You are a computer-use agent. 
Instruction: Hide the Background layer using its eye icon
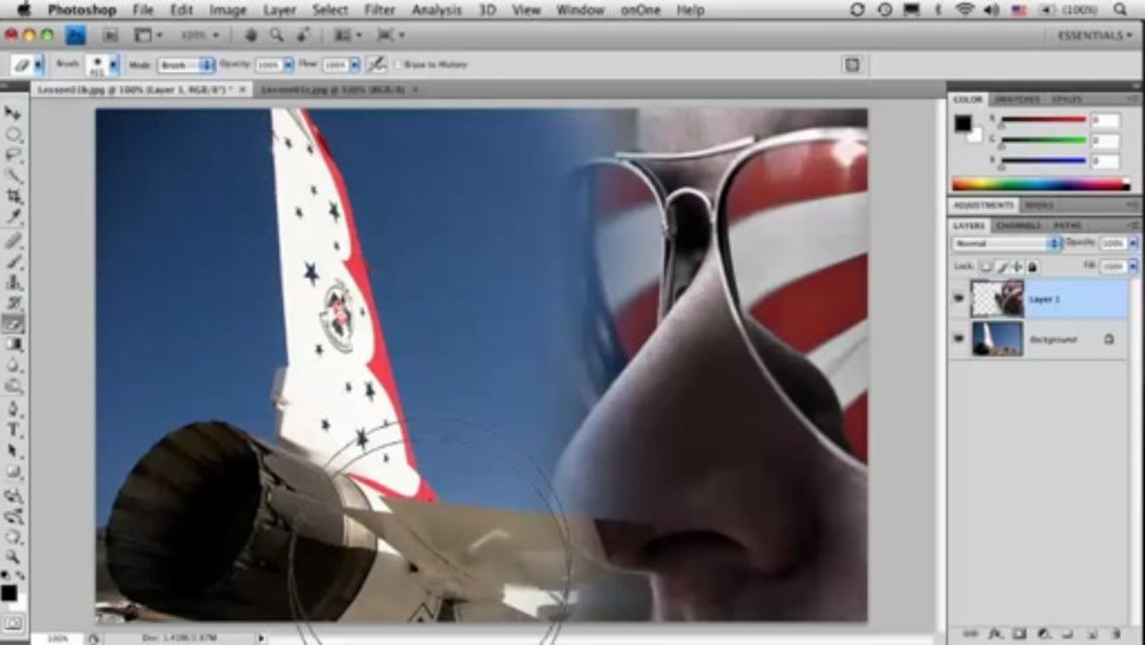point(959,340)
